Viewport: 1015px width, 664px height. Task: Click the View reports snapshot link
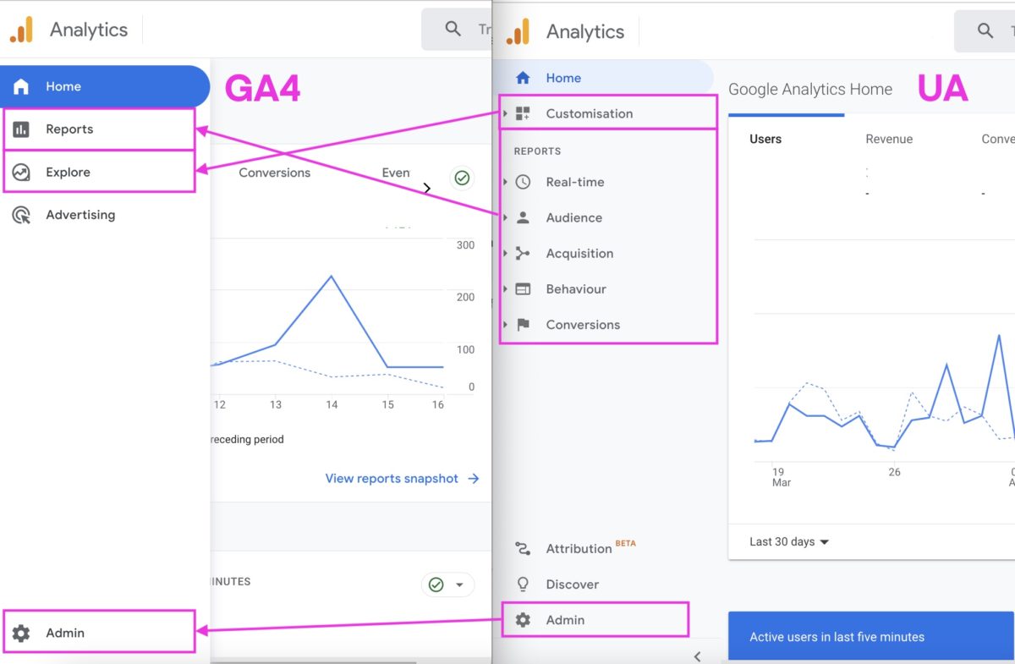tap(392, 478)
